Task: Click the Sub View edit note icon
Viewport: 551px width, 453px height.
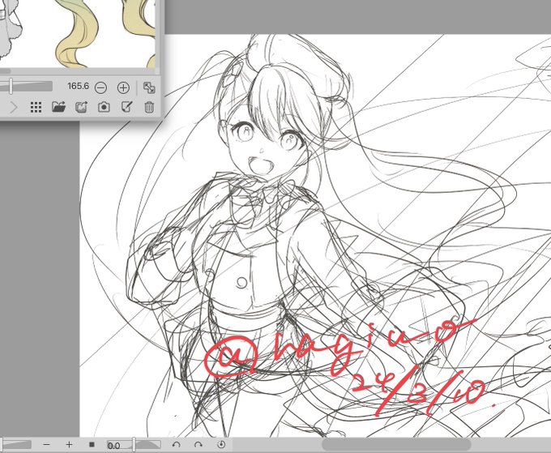Action: [x=126, y=107]
